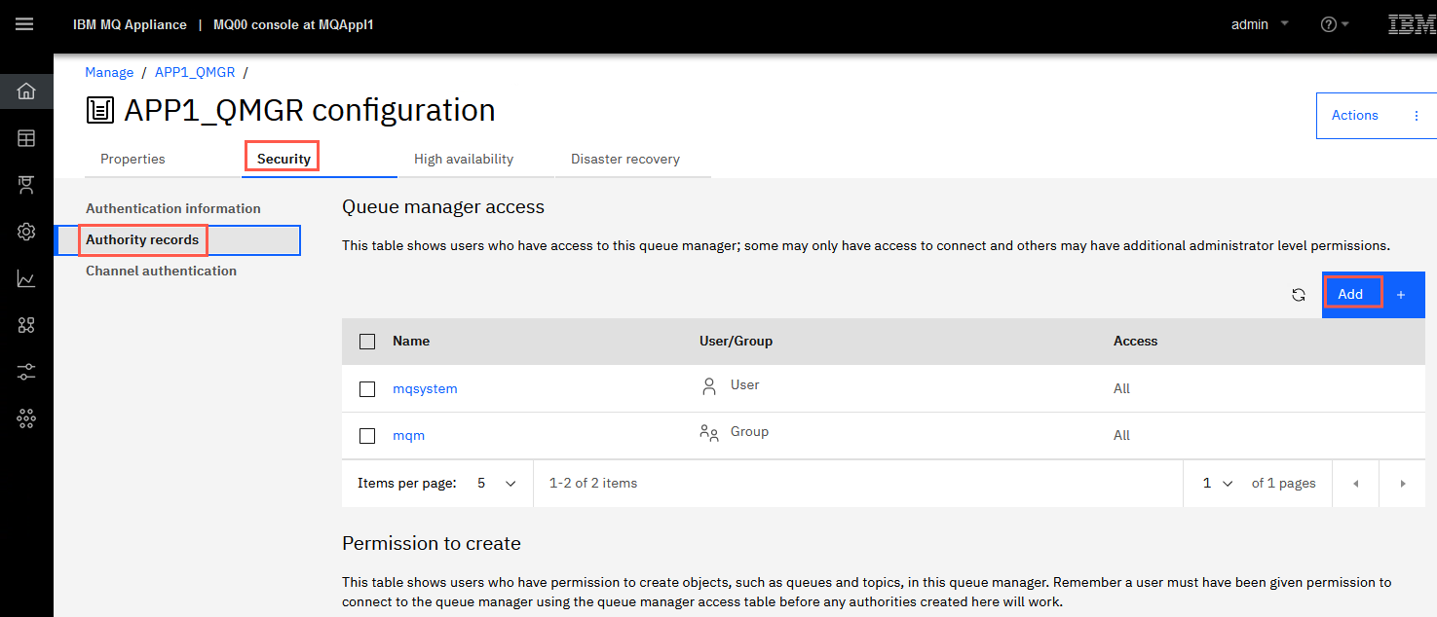The width and height of the screenshot is (1437, 617).
Task: Open the table view sidebar icon
Action: pyautogui.click(x=26, y=138)
